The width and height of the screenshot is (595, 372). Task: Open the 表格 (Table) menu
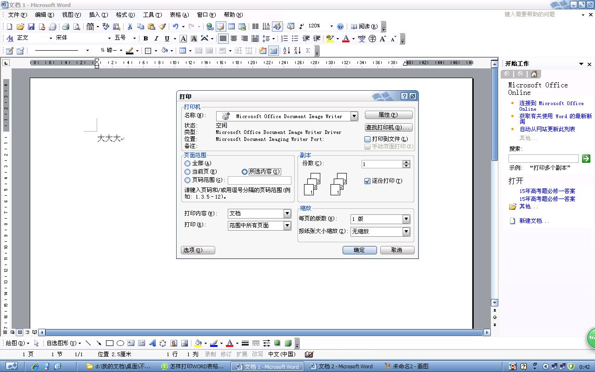(179, 15)
